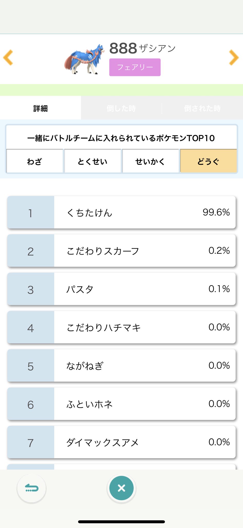This screenshot has height=528, width=243.
Task: Tap the rank 5 ながねぎ row
Action: (121, 366)
